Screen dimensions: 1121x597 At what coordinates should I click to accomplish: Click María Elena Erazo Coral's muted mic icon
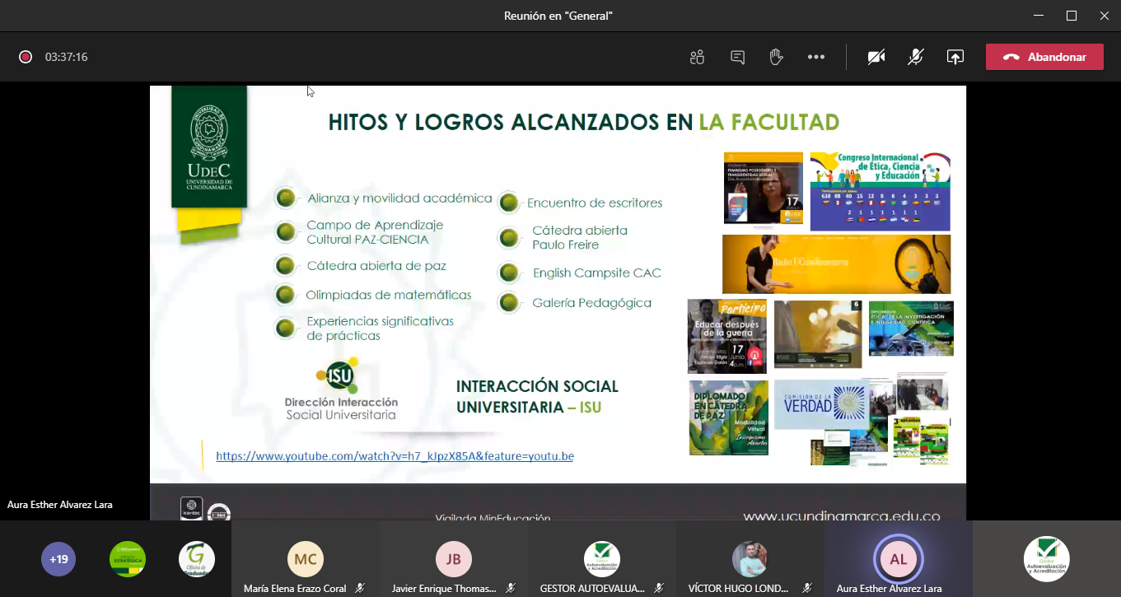pyautogui.click(x=360, y=589)
